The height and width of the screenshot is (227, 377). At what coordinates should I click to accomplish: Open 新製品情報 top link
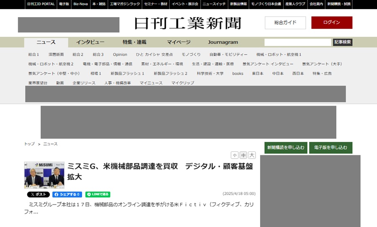[238, 4]
